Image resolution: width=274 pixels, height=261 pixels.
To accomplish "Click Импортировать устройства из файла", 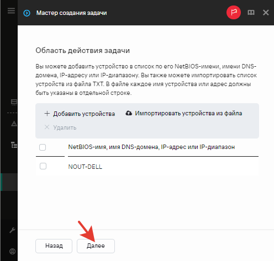I will point(184,113).
